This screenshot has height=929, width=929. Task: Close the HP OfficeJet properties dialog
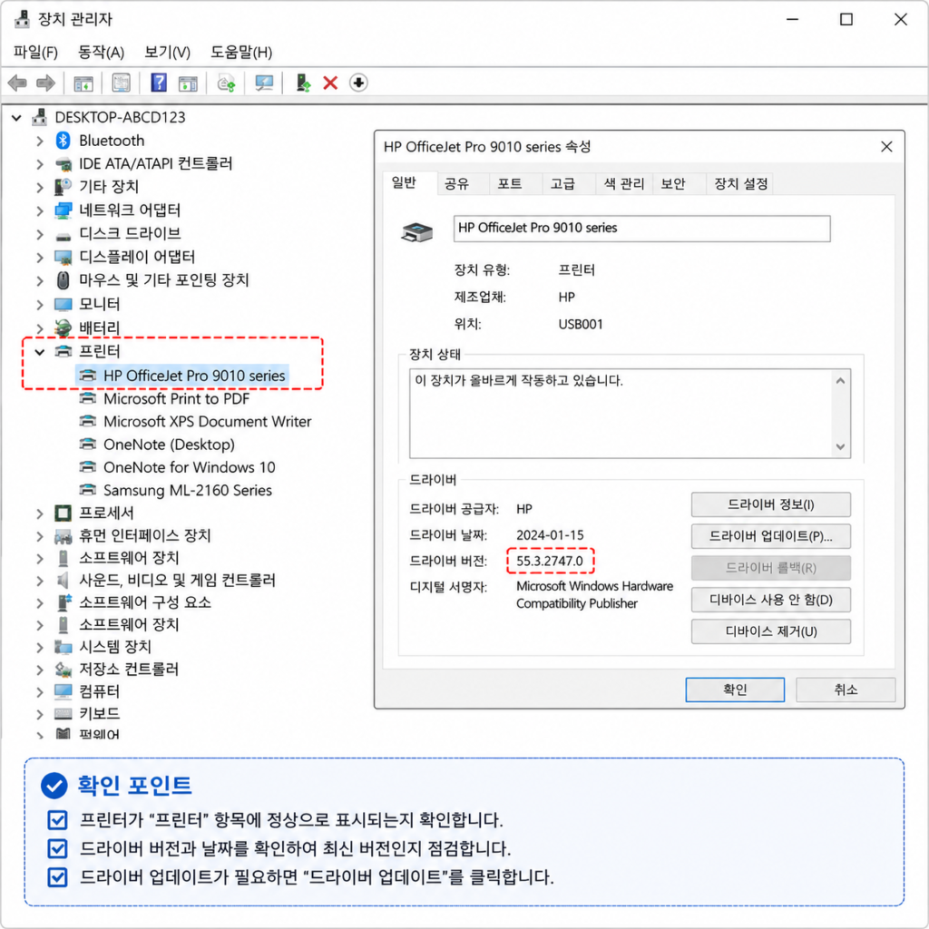click(x=886, y=146)
